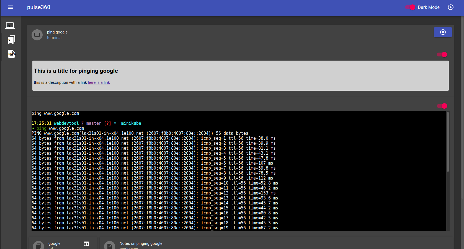The width and height of the screenshot is (464, 249).
Task: Switch off Dark Mode
Action: (x=410, y=7)
